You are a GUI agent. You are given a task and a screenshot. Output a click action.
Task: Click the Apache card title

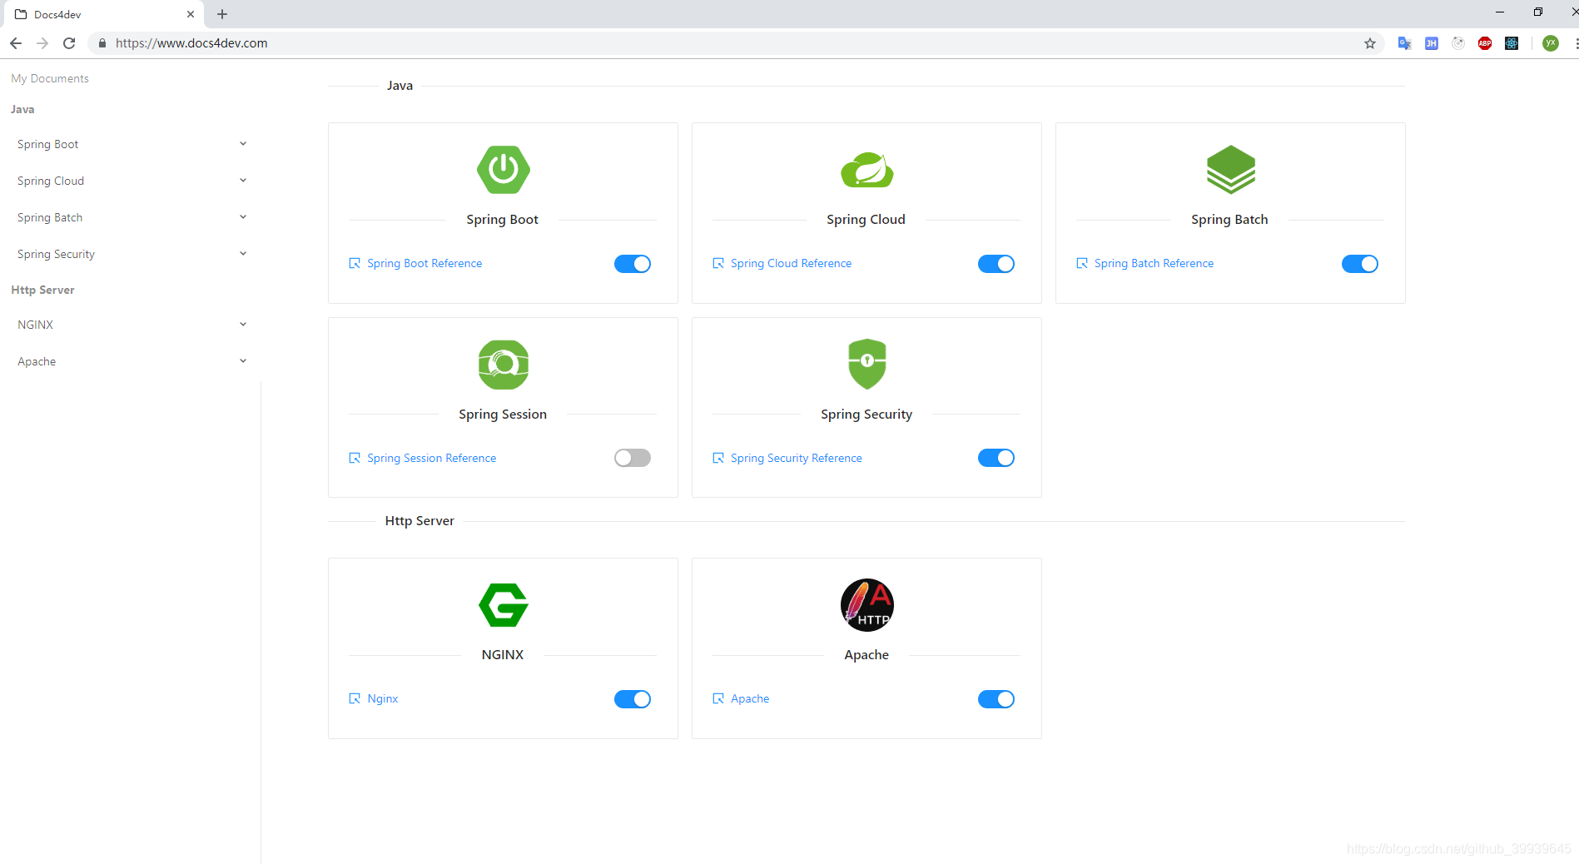tap(866, 654)
